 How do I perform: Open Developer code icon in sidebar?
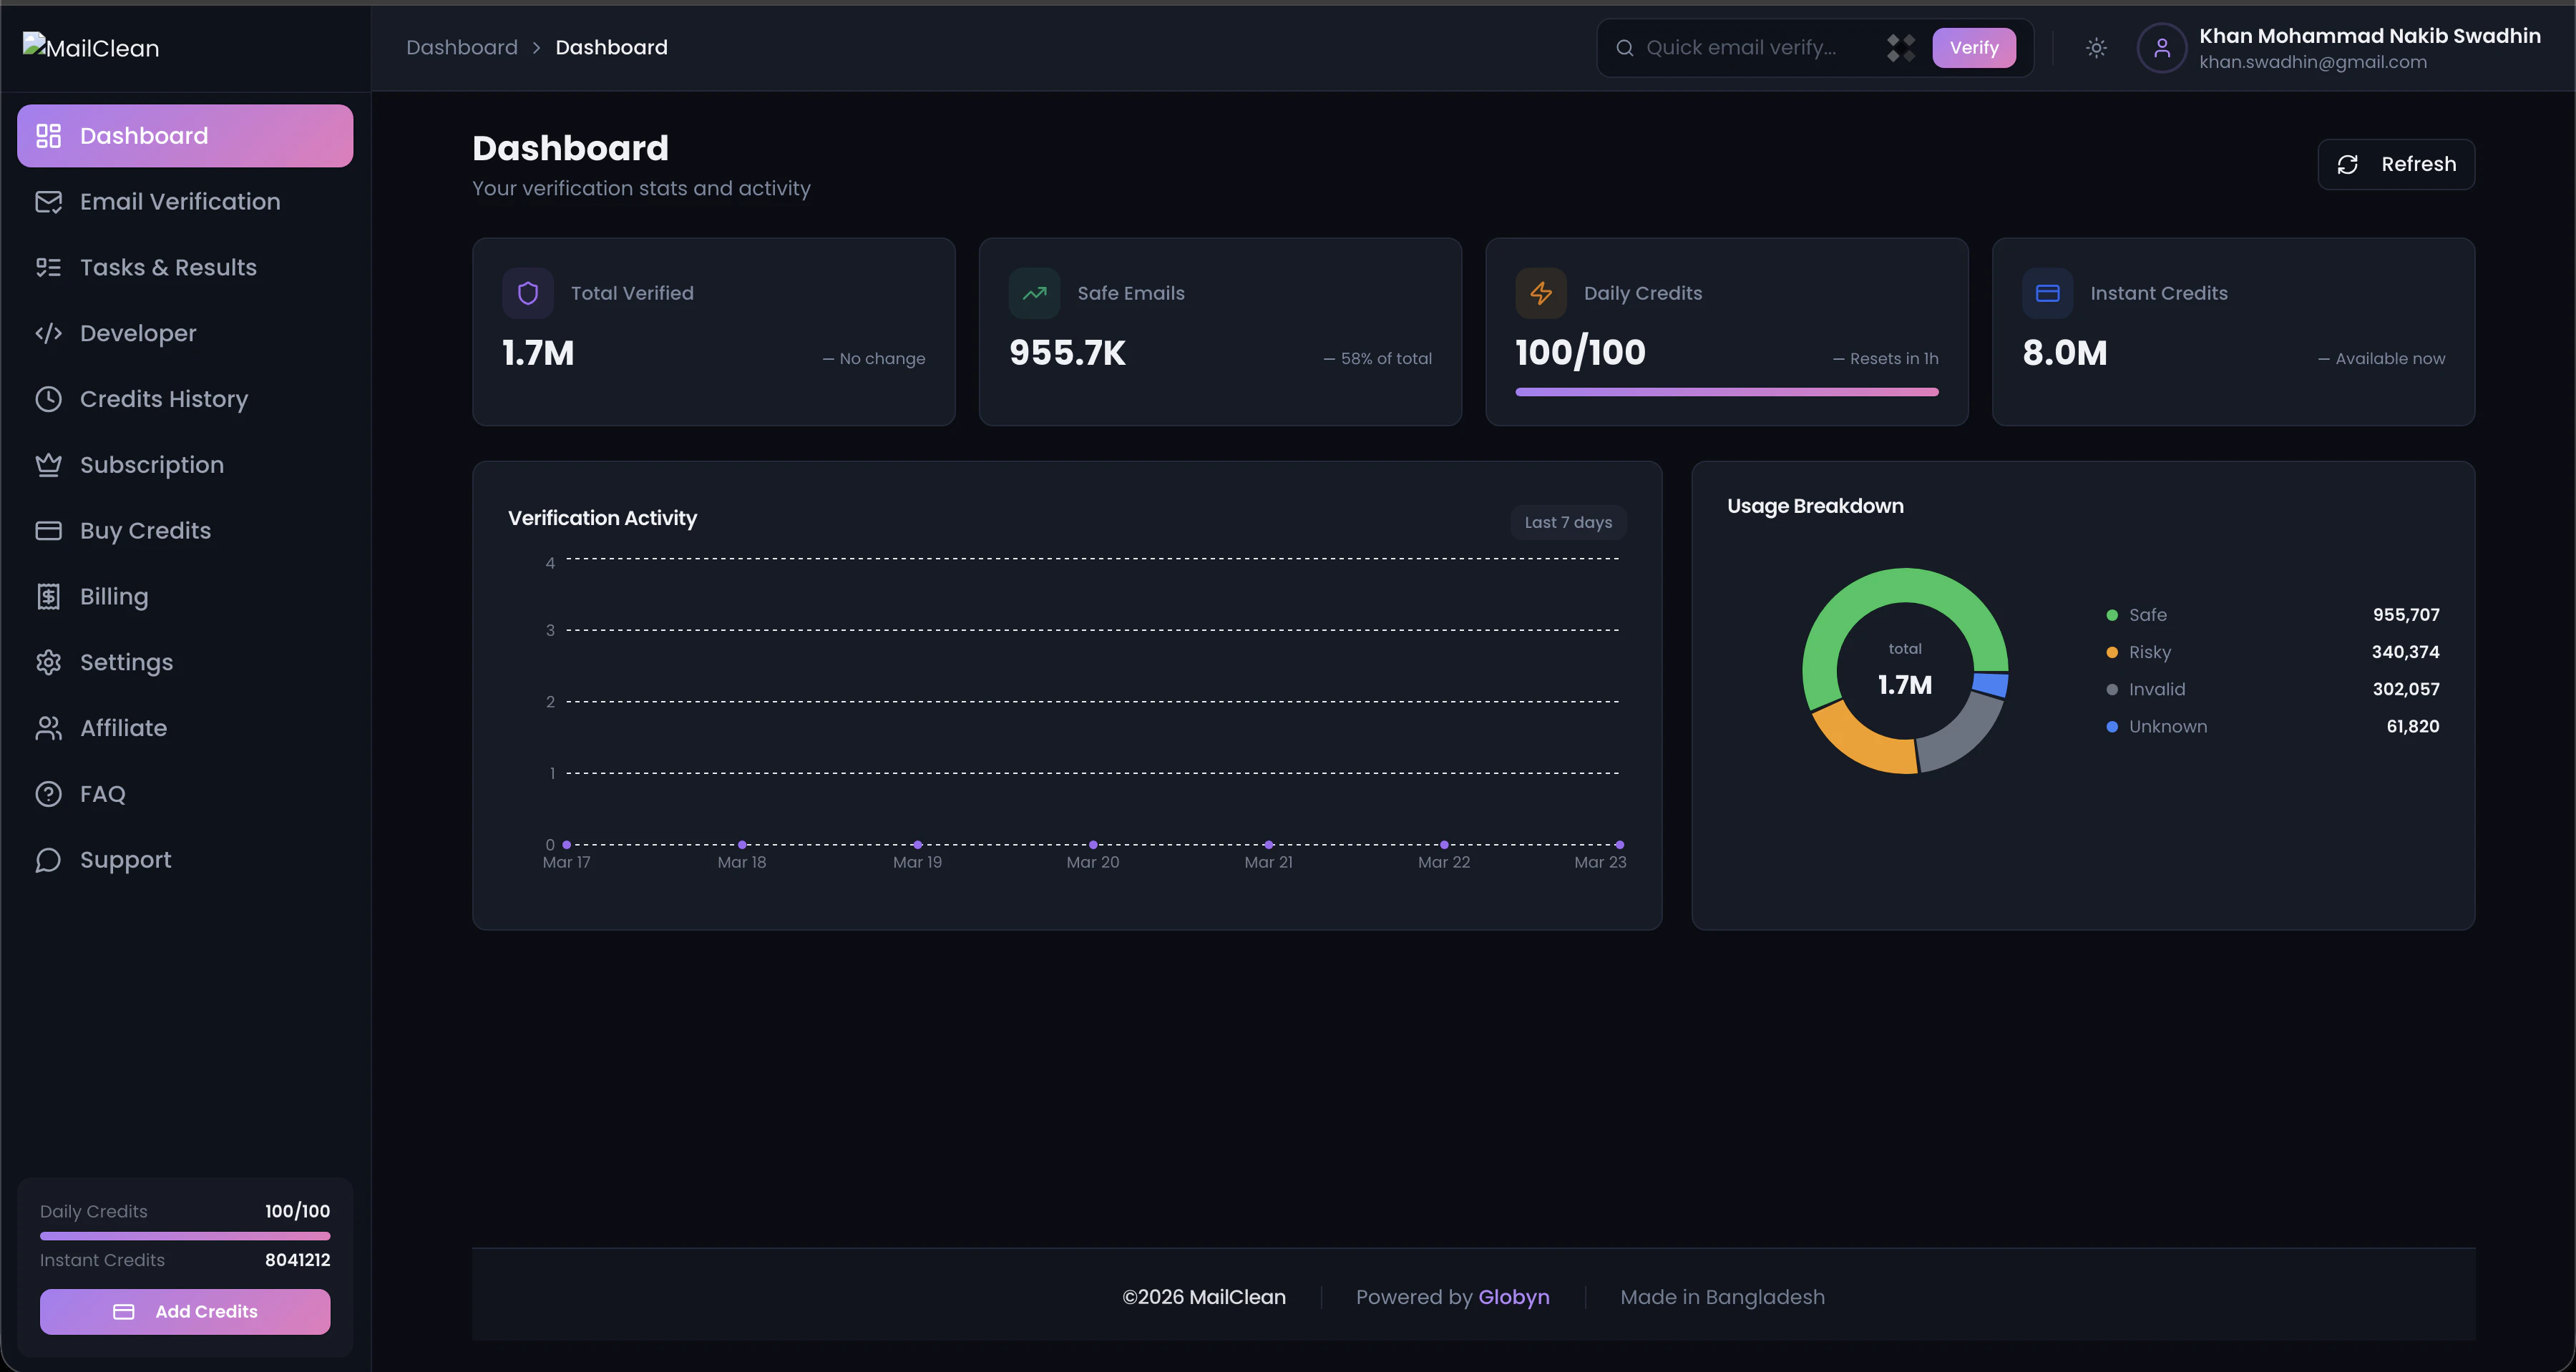click(48, 333)
